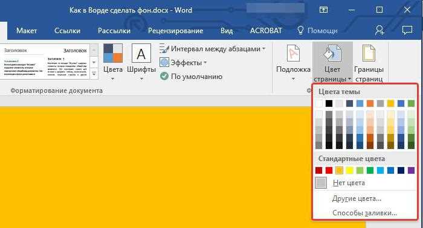Select first document style set thumbnail
This screenshot has height=228, width=423.
coord(22,62)
